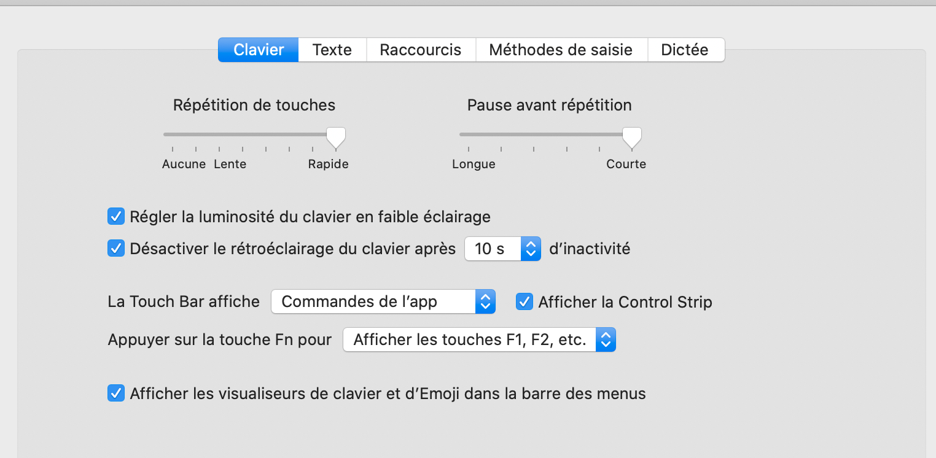This screenshot has height=458, width=936.
Task: Click the 'La Touch Bar affiche' label
Action: click(x=184, y=302)
